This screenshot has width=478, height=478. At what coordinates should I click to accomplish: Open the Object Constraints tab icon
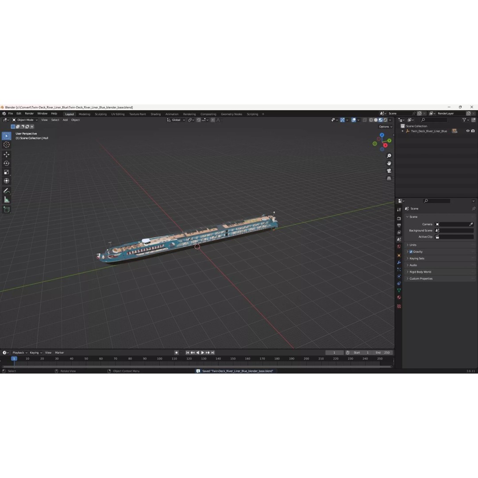coord(399,284)
